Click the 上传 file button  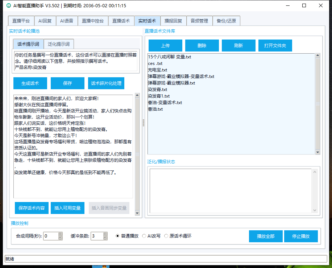(x=165, y=46)
